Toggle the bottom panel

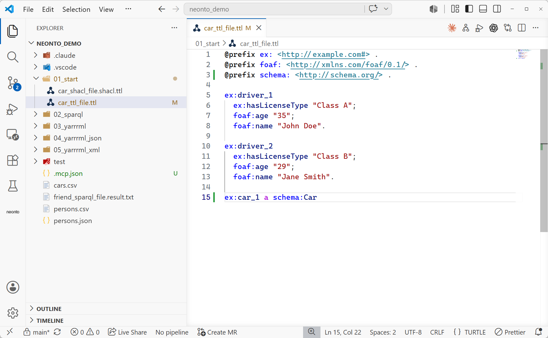pos(483,9)
